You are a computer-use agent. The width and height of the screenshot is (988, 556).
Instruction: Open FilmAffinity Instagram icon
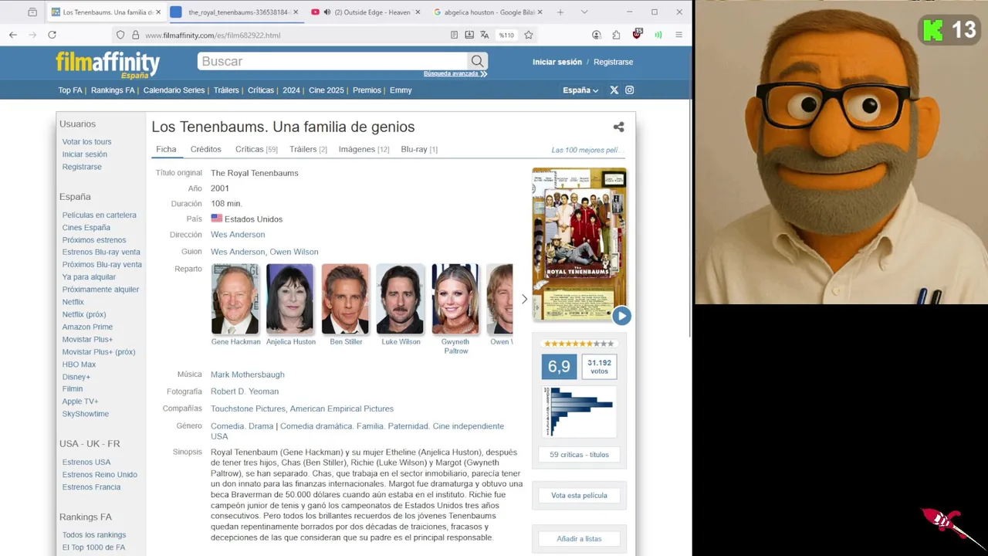pos(630,90)
